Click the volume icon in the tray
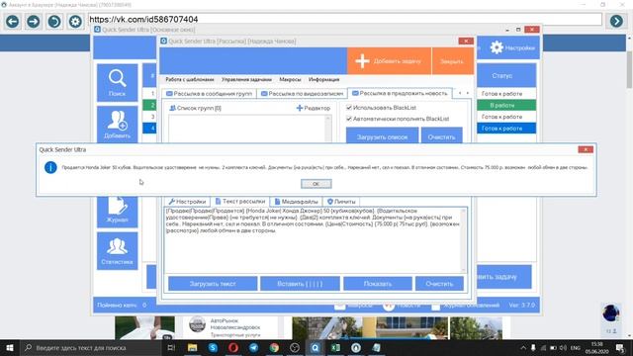The height and width of the screenshot is (356, 633). click(x=563, y=347)
